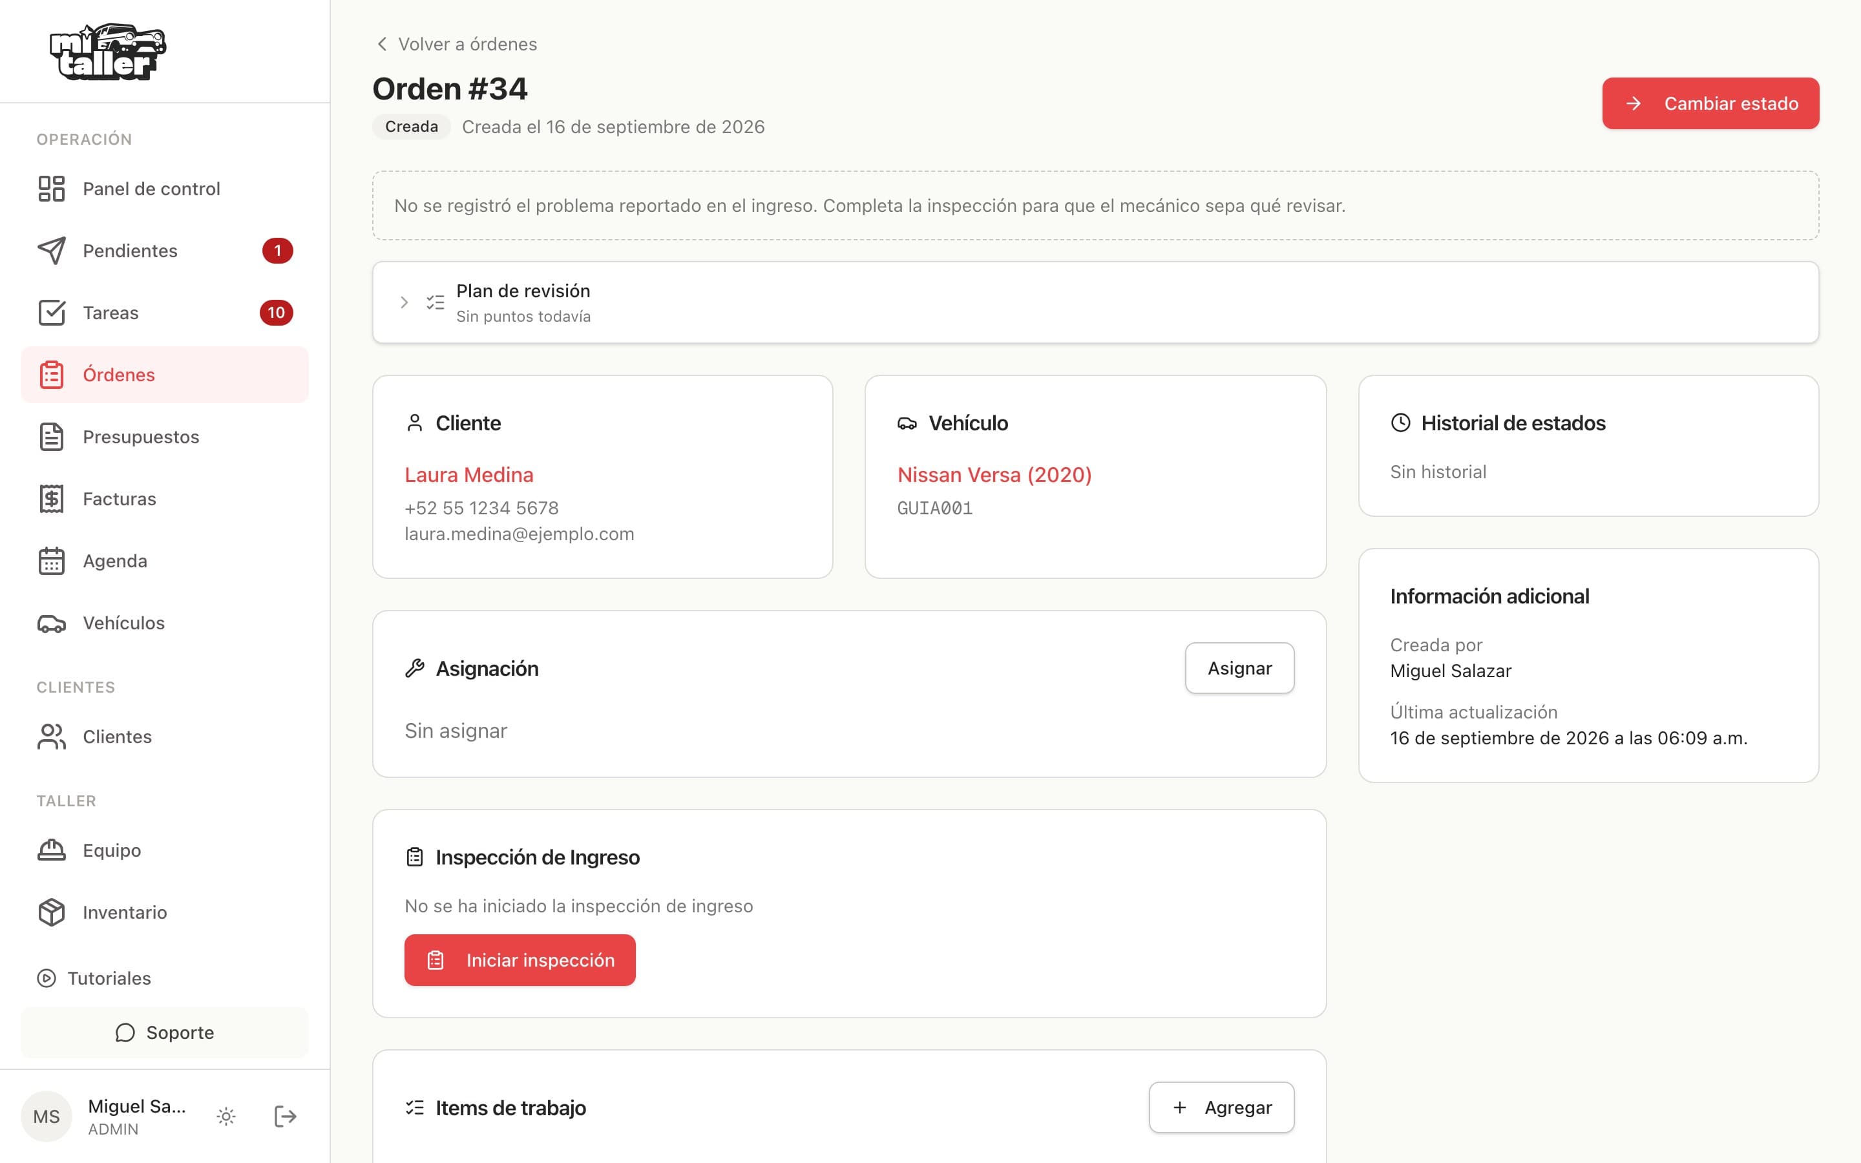Start the inspection with Iniciar inspección

(520, 960)
